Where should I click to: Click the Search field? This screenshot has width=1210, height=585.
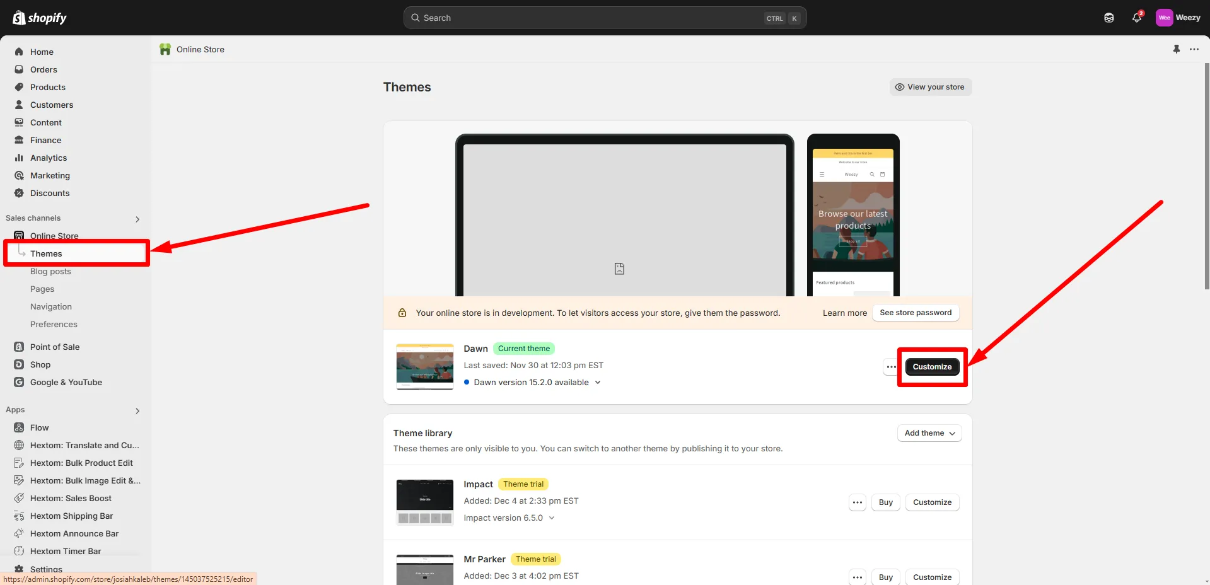tap(605, 18)
